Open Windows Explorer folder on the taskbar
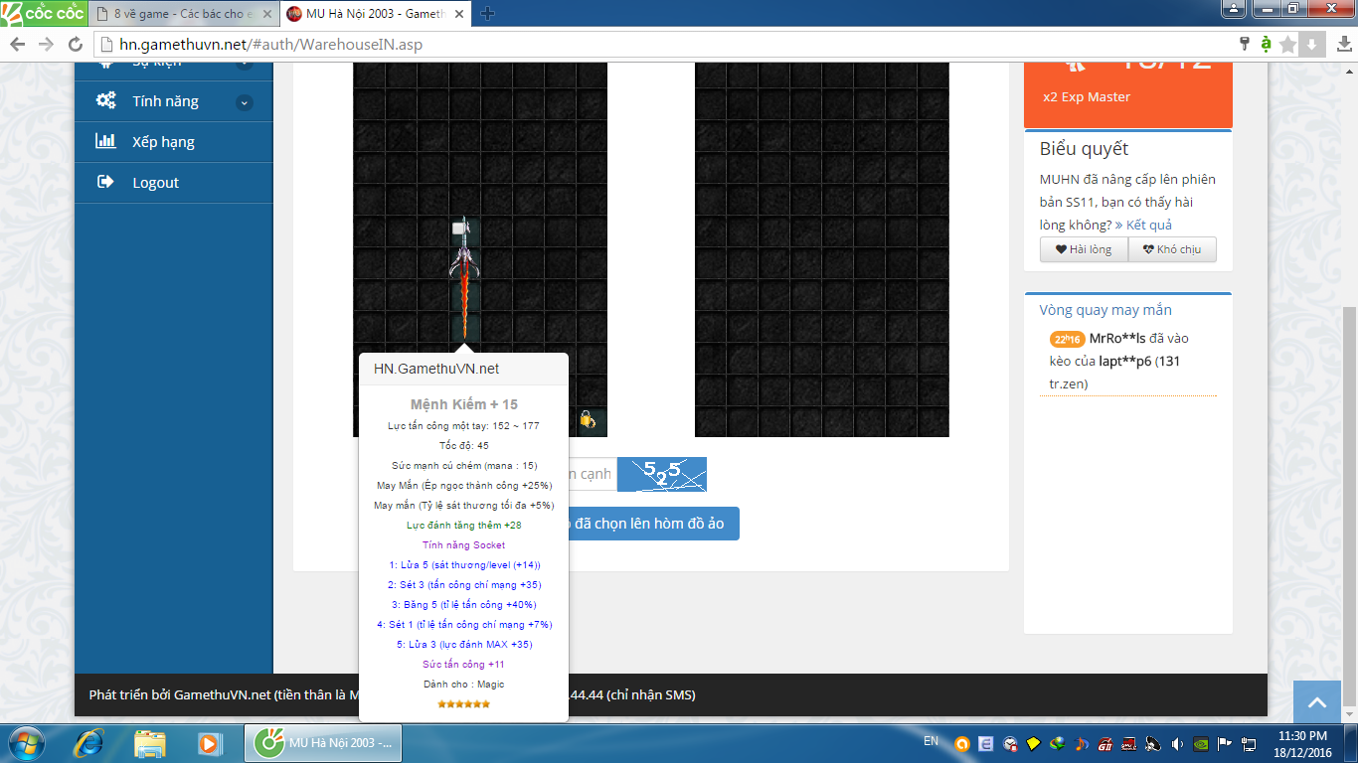The image size is (1358, 763). pos(150,742)
